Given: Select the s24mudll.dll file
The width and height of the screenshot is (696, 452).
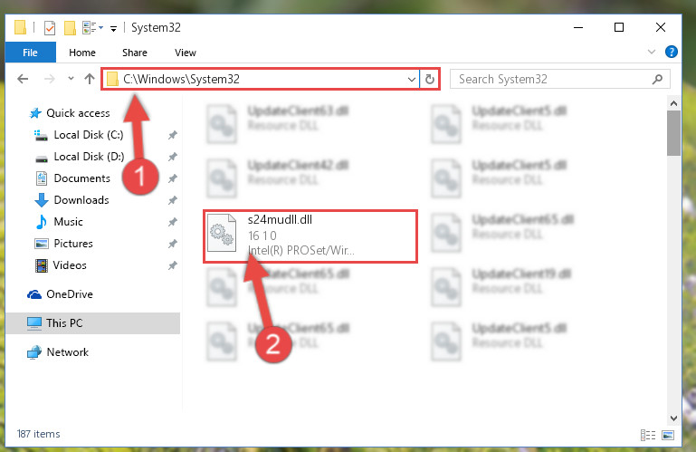Looking at the screenshot, I should tap(310, 236).
